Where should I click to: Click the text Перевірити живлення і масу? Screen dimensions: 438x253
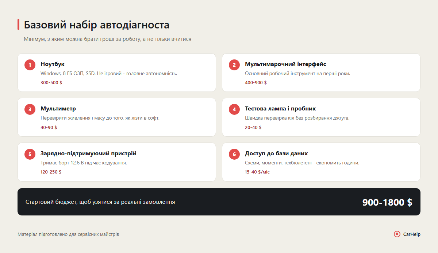[100, 118]
